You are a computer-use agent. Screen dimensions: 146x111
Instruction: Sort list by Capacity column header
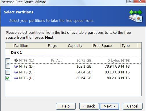point(80,45)
